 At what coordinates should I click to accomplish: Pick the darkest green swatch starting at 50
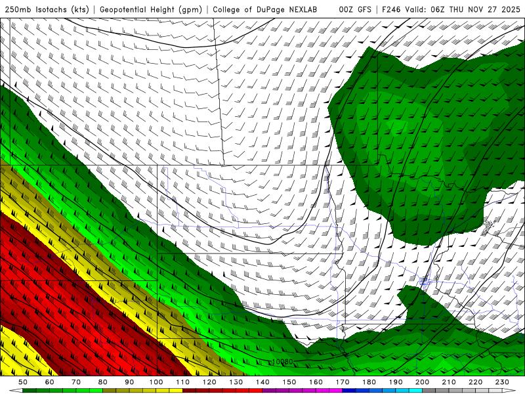coord(30,390)
